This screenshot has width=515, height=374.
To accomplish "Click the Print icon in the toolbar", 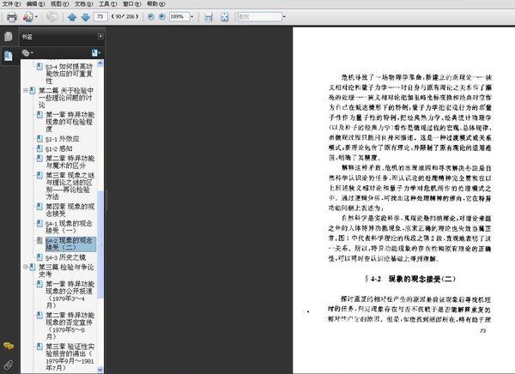I will [x=12, y=17].
